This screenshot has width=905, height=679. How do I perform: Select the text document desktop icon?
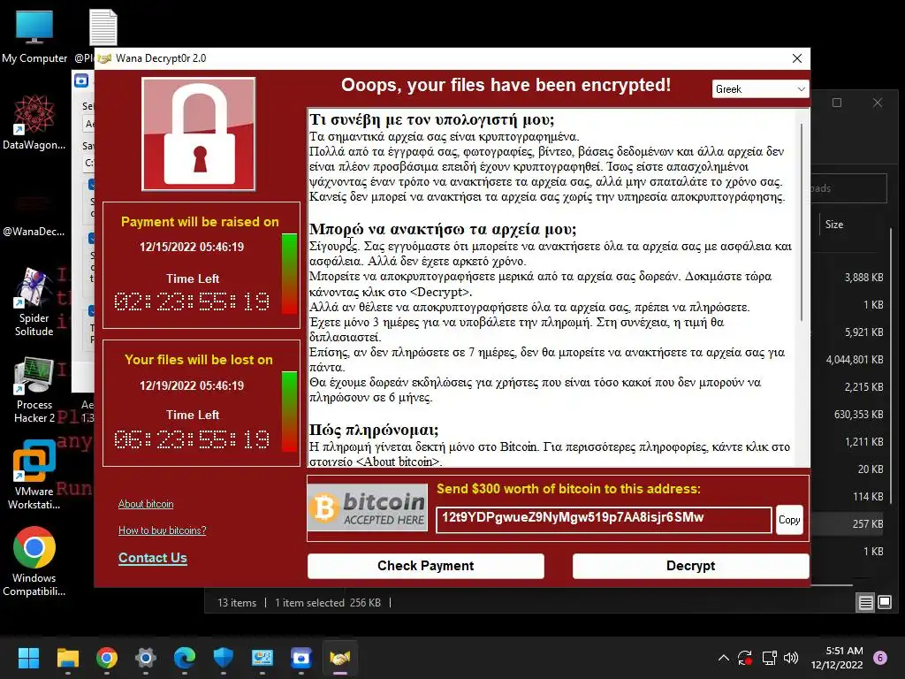(x=103, y=27)
